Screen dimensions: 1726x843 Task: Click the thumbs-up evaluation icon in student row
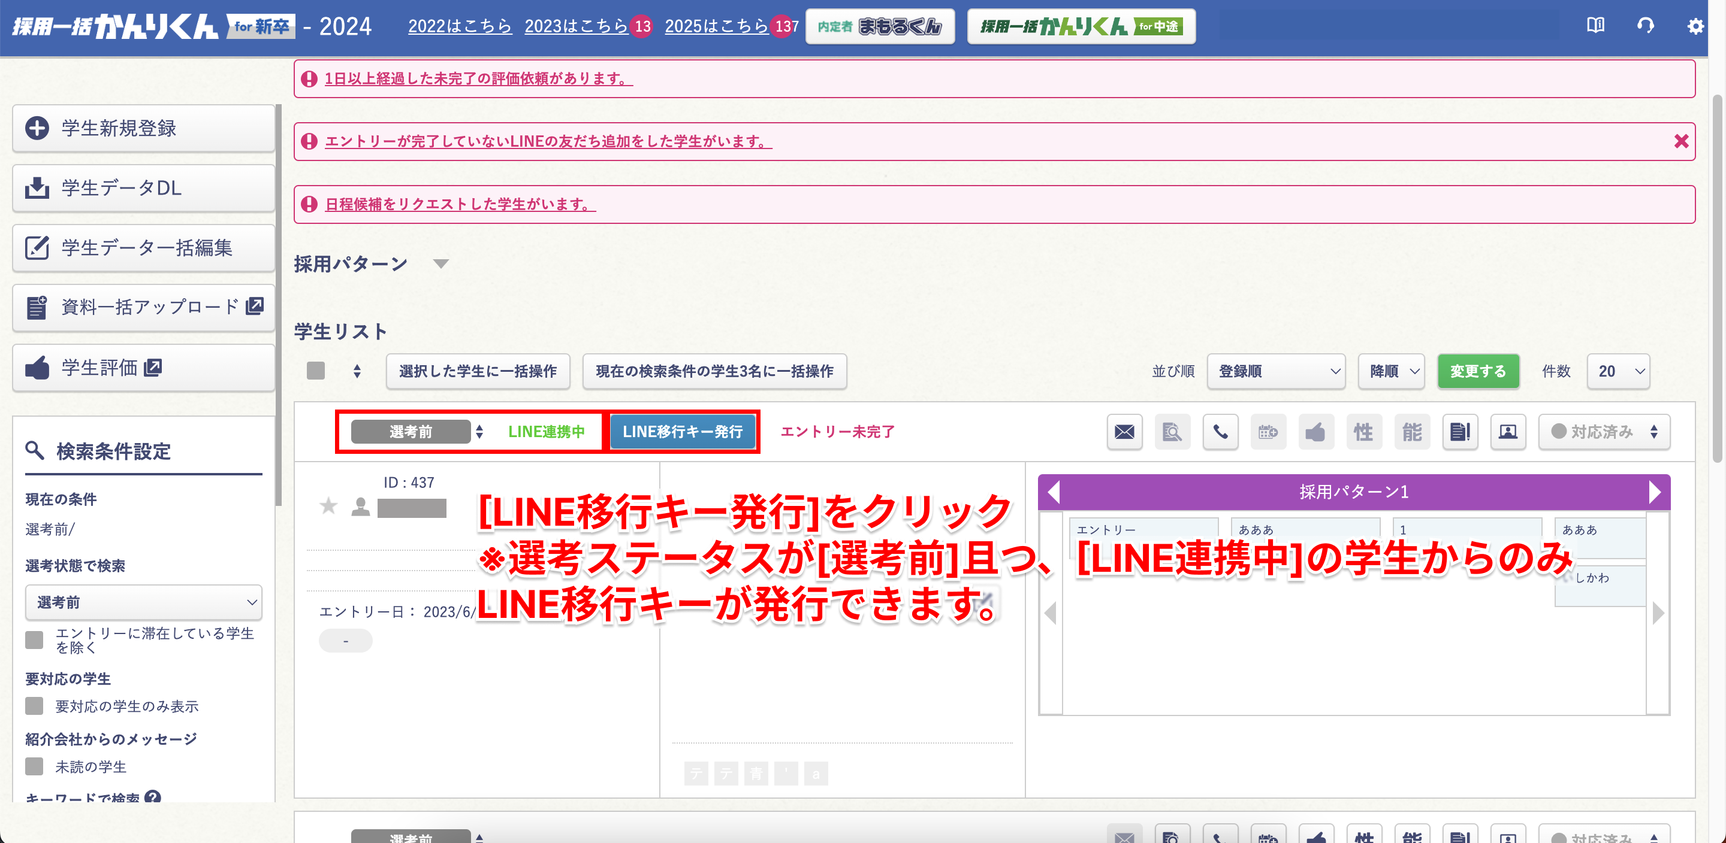(x=1315, y=432)
